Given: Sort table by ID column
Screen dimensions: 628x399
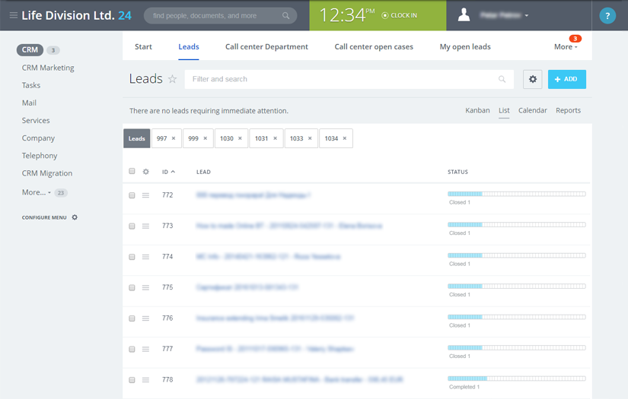Looking at the screenshot, I should click(x=168, y=172).
